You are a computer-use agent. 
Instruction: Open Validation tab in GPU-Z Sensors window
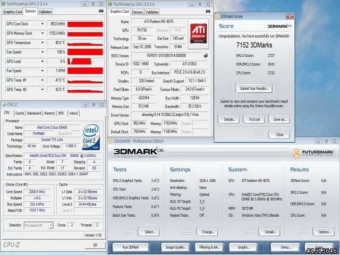pyautogui.click(x=45, y=12)
